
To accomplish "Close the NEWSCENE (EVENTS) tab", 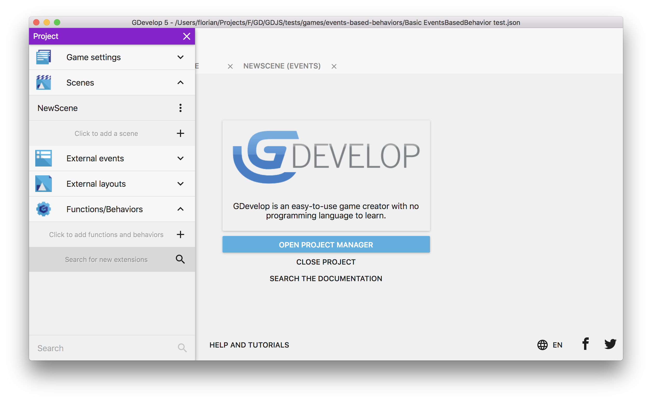I will click(x=334, y=66).
